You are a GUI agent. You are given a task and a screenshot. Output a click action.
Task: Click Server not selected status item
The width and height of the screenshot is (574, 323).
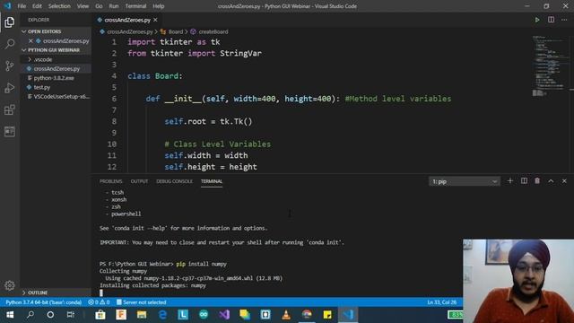[142, 302]
